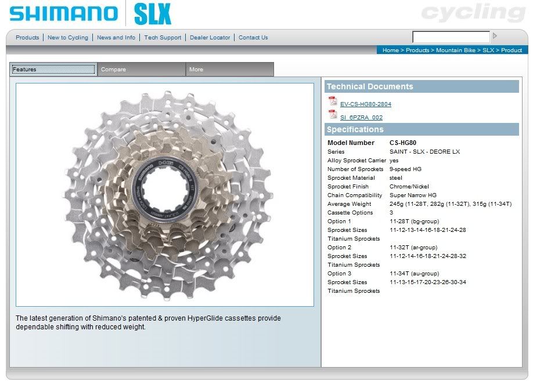The height and width of the screenshot is (385, 533).
Task: Go to Mountain Bike in breadcrumb
Action: 456,50
